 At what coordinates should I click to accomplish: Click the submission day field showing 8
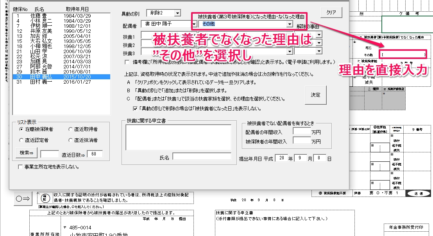tap(320, 158)
